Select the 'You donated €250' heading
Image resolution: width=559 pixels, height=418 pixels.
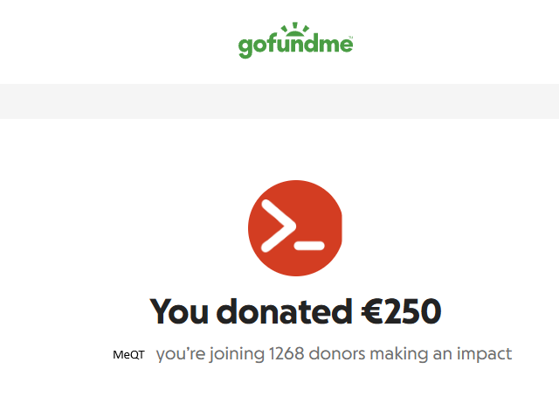pos(295,311)
